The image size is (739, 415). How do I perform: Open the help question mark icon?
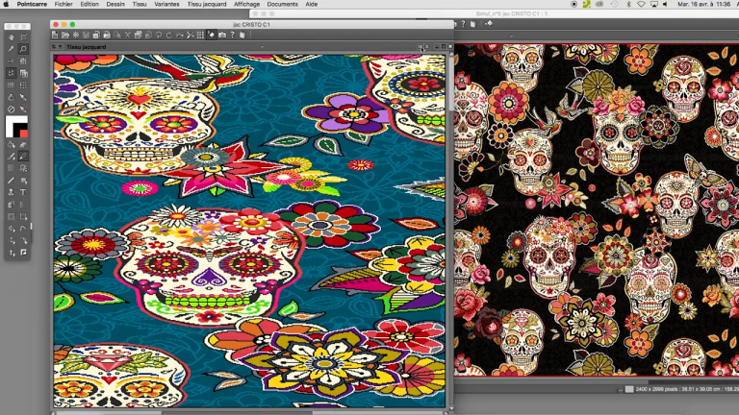coord(233,35)
